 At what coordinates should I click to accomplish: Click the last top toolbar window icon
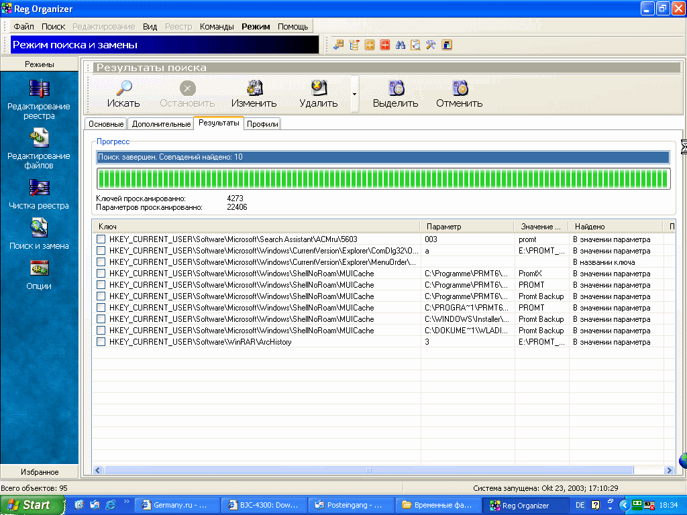(446, 45)
